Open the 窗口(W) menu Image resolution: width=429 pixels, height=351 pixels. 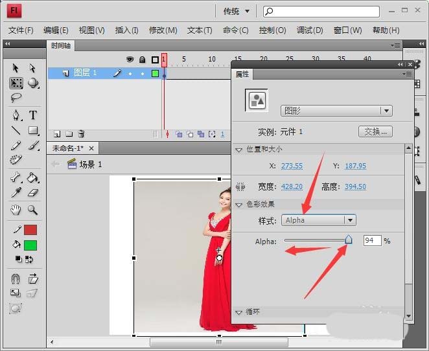[348, 30]
